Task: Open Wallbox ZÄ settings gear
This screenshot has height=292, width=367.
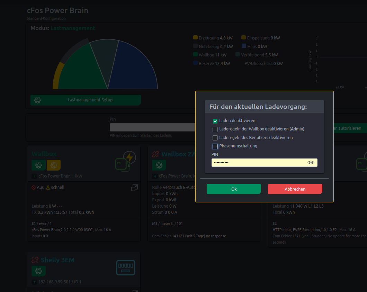Action: pyautogui.click(x=159, y=165)
